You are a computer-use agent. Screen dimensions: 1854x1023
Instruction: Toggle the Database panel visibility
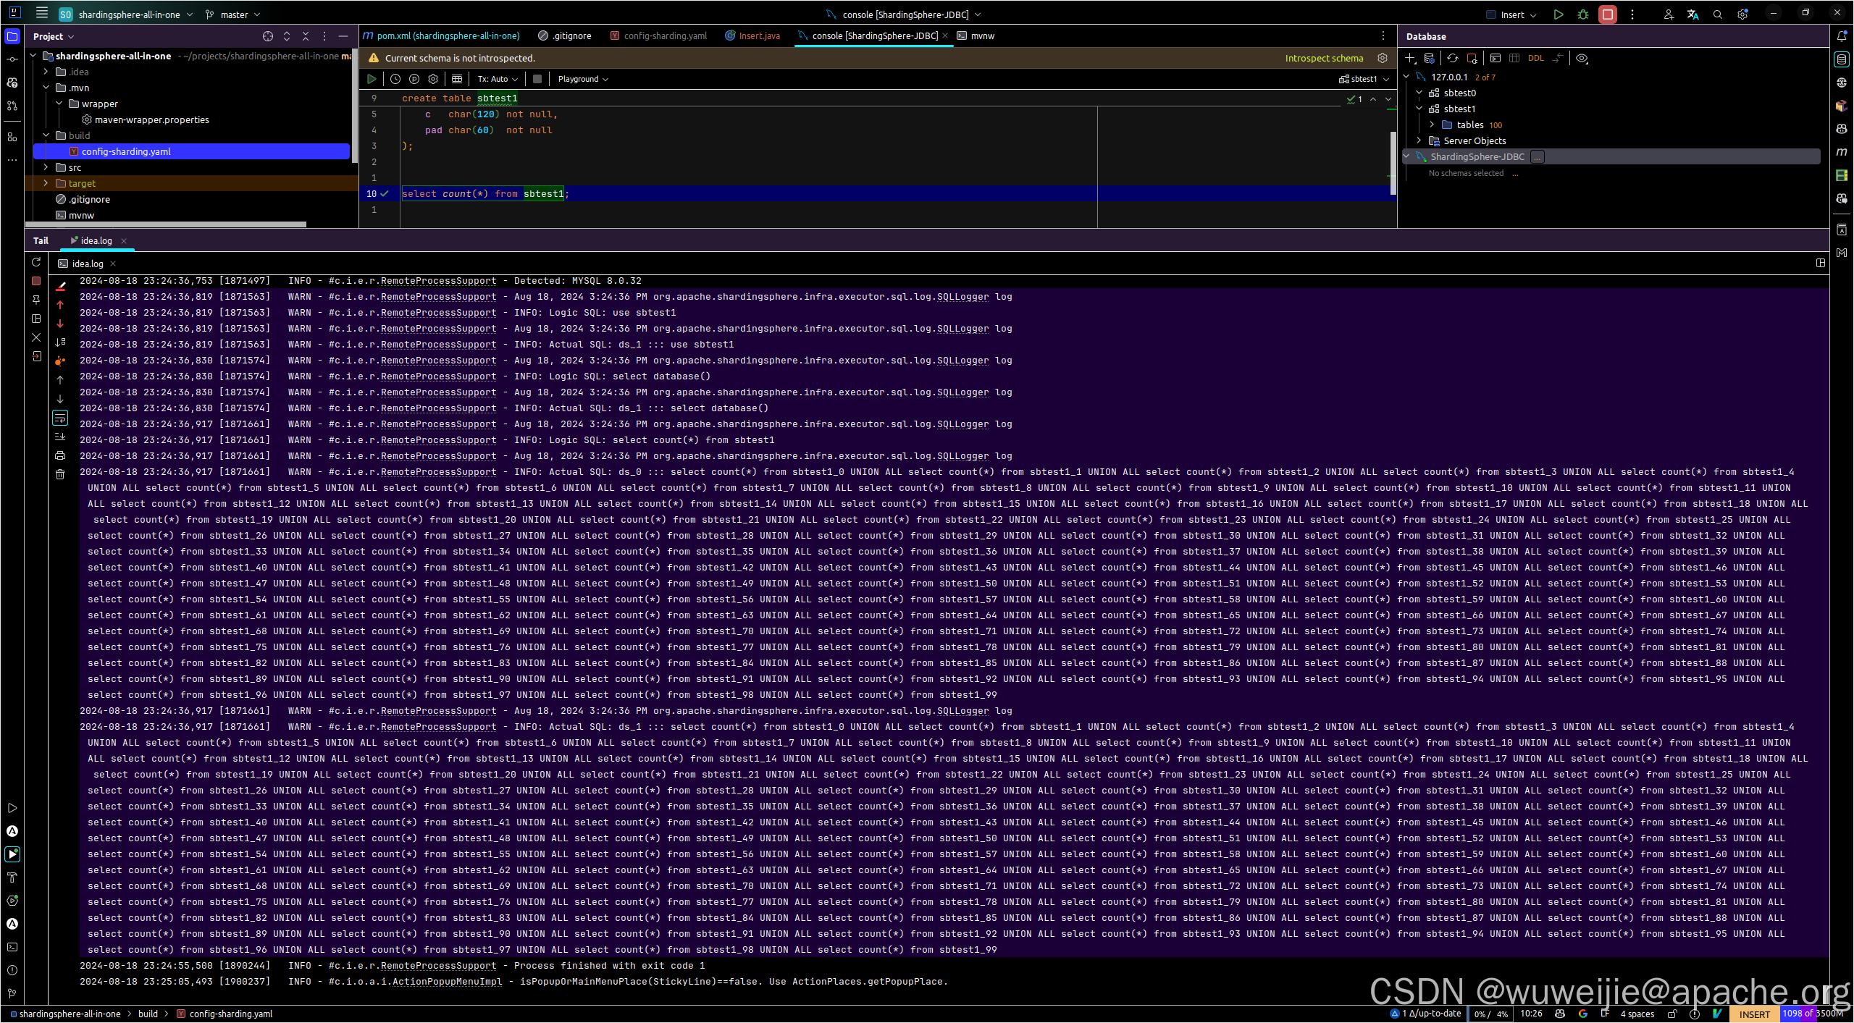1842,59
